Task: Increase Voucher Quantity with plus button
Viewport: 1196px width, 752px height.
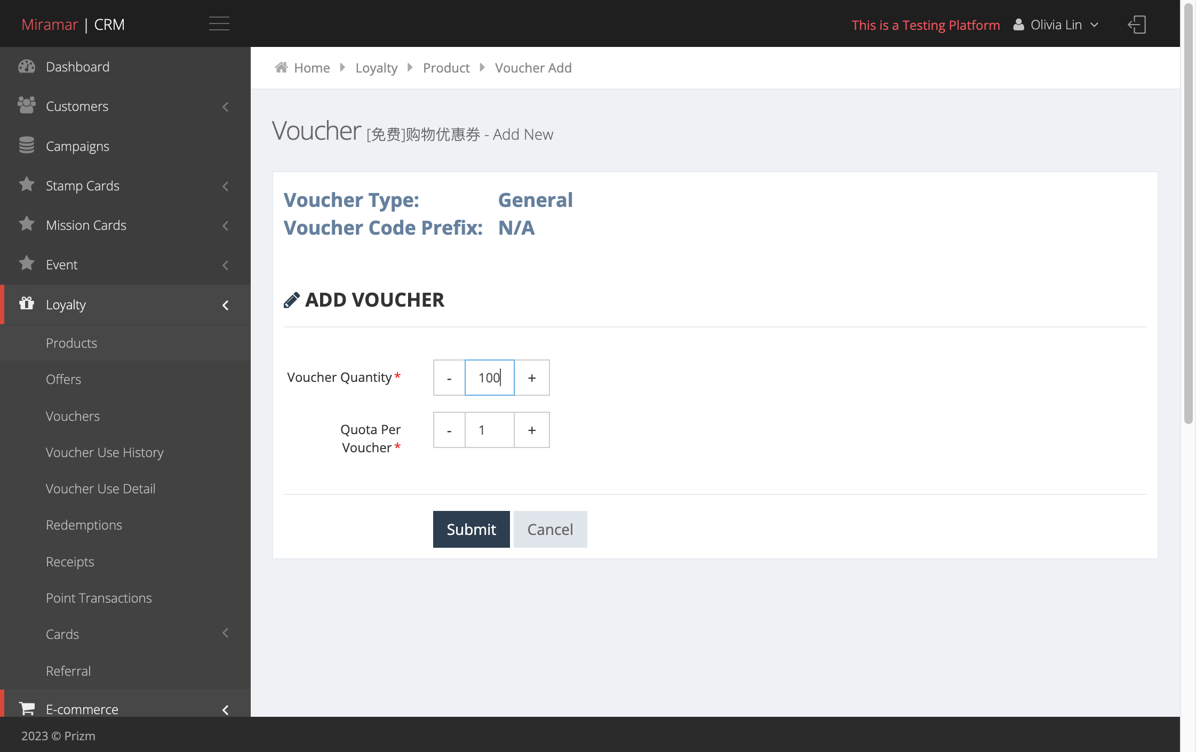Action: coord(532,378)
